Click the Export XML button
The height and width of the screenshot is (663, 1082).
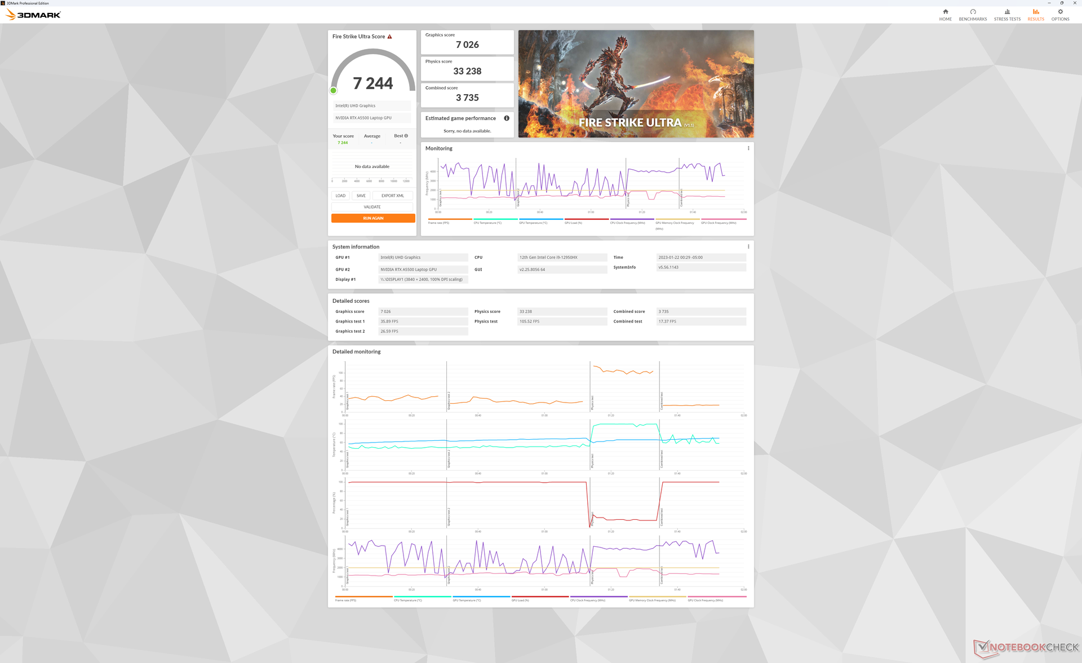[392, 196]
